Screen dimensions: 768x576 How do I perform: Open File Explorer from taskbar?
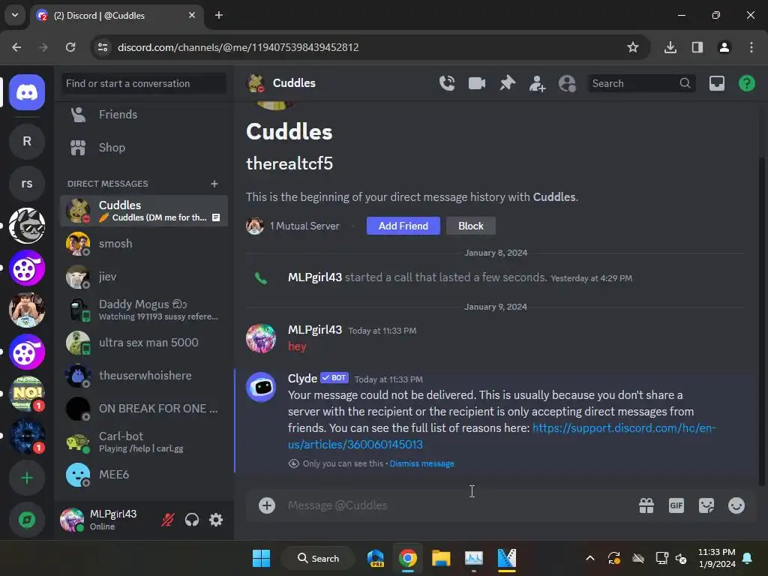441,558
